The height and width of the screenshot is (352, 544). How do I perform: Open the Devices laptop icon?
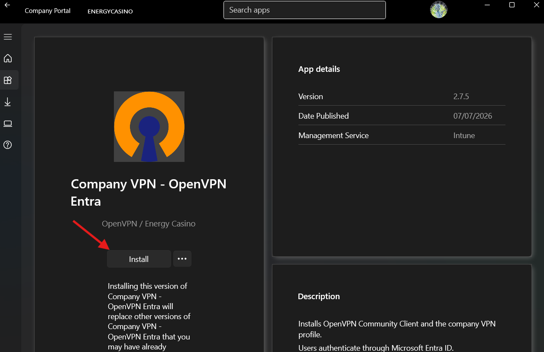click(x=8, y=123)
